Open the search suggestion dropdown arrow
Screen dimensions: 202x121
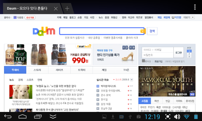(142, 31)
